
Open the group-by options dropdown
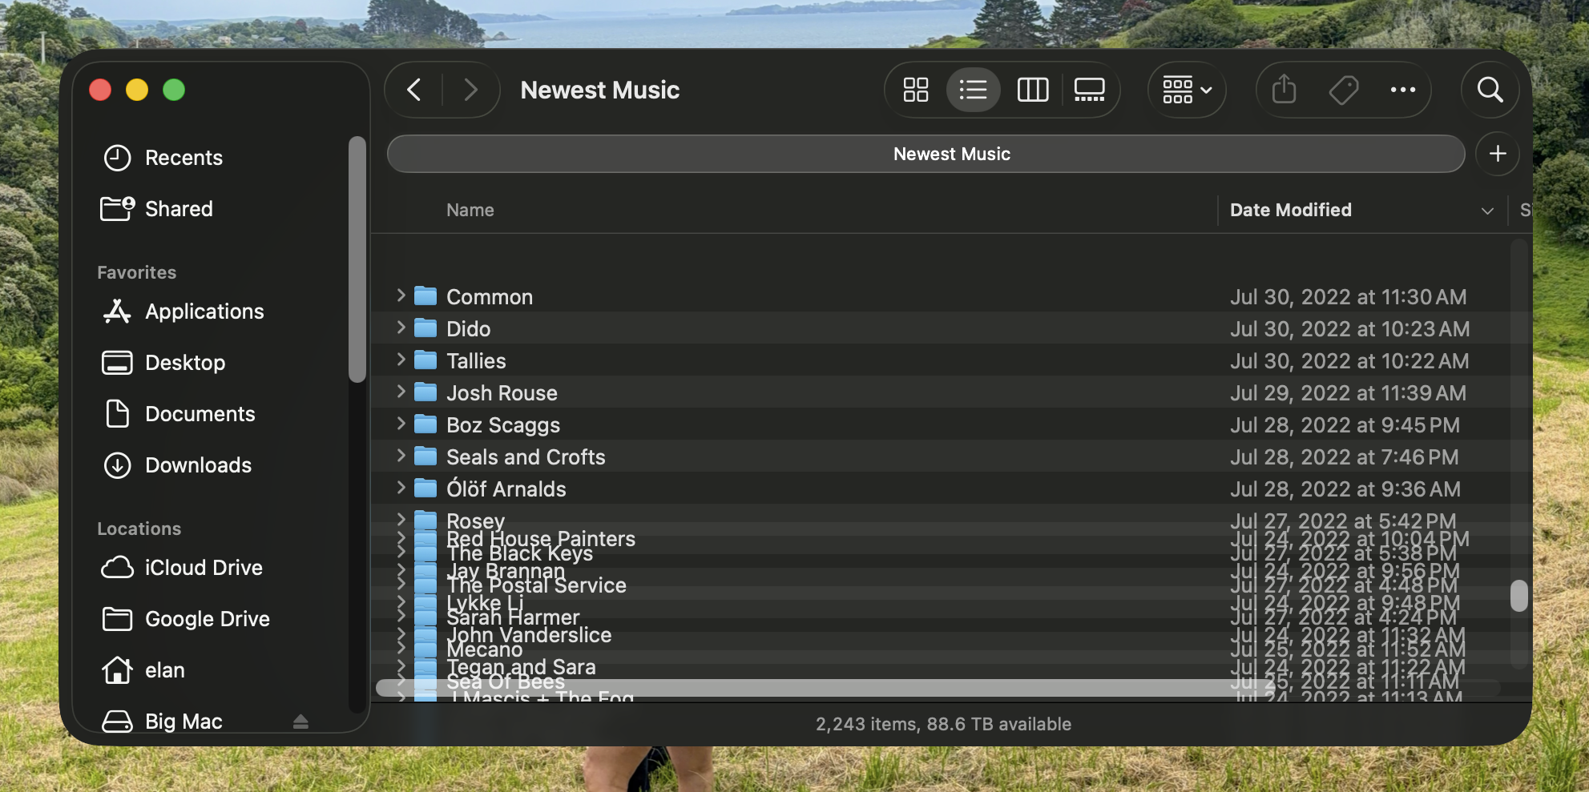click(1187, 90)
